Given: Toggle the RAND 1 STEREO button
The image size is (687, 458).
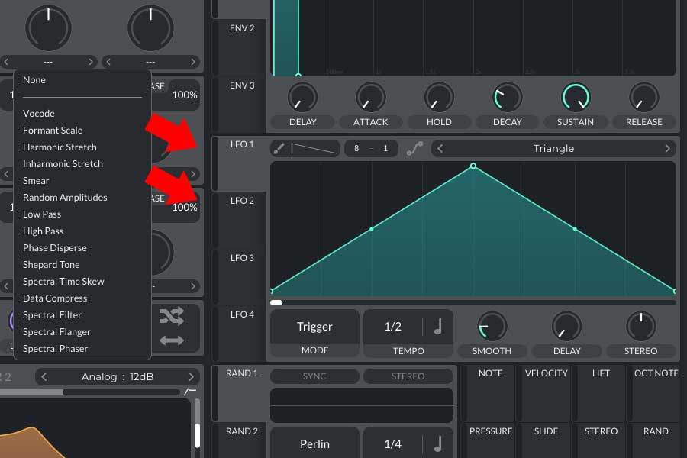Looking at the screenshot, I should pyautogui.click(x=408, y=376).
